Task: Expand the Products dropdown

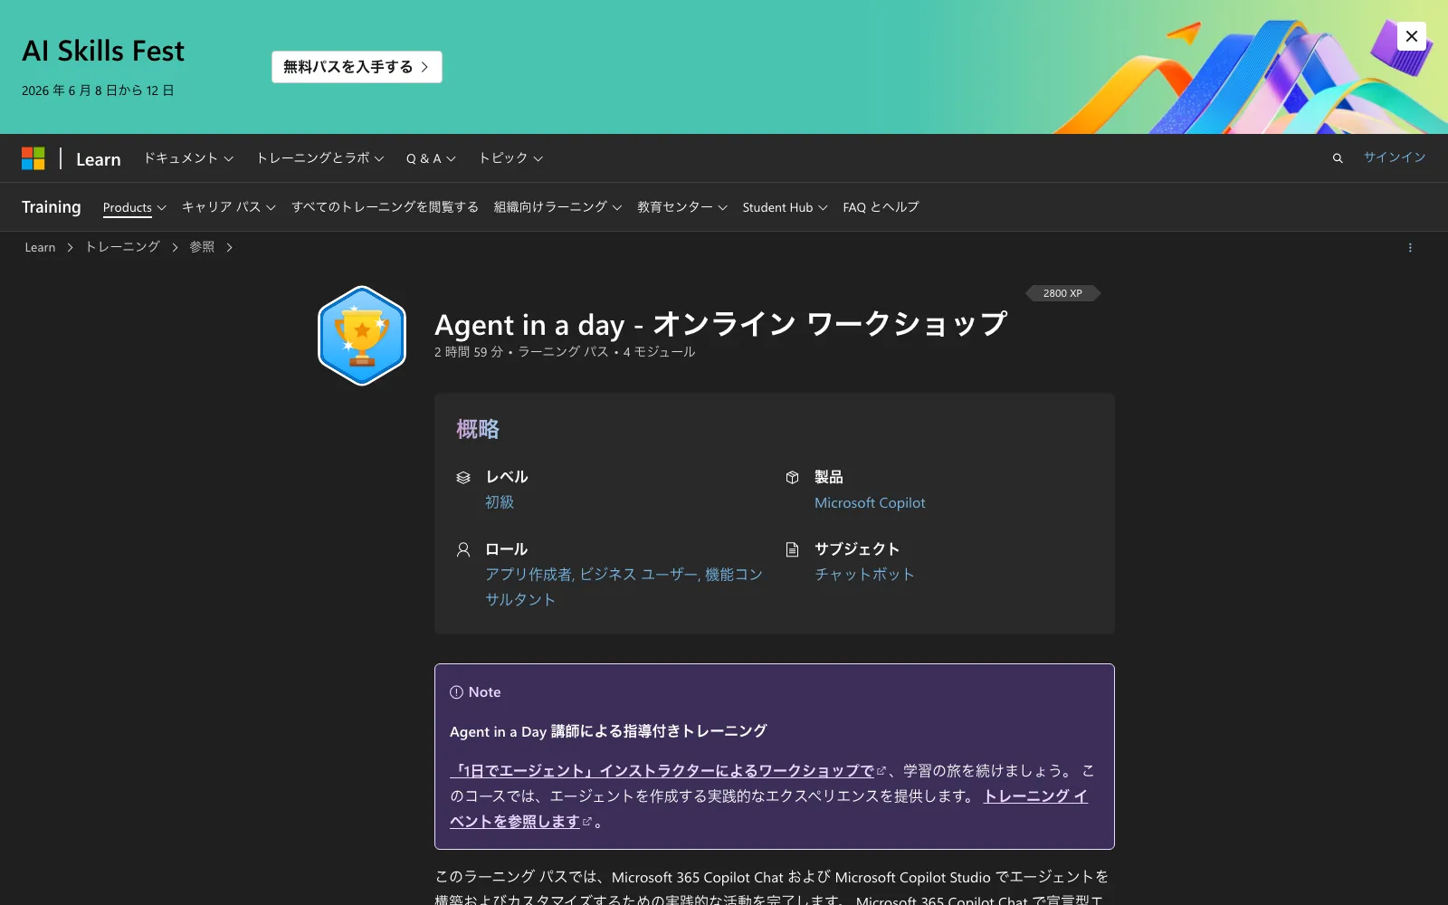Action: click(135, 207)
